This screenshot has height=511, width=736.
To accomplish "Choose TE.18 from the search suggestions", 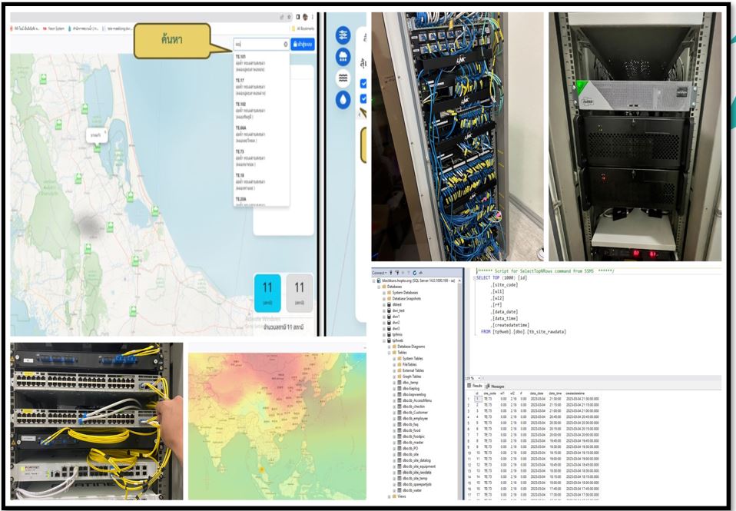I will (261, 182).
